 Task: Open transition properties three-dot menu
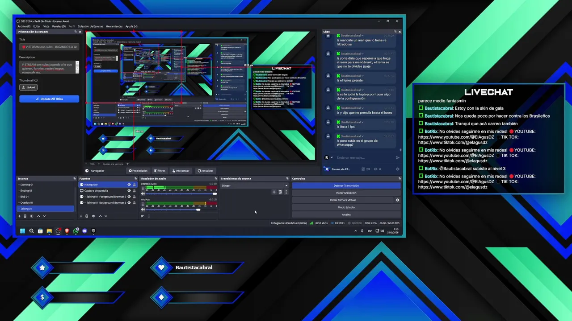coord(286,192)
